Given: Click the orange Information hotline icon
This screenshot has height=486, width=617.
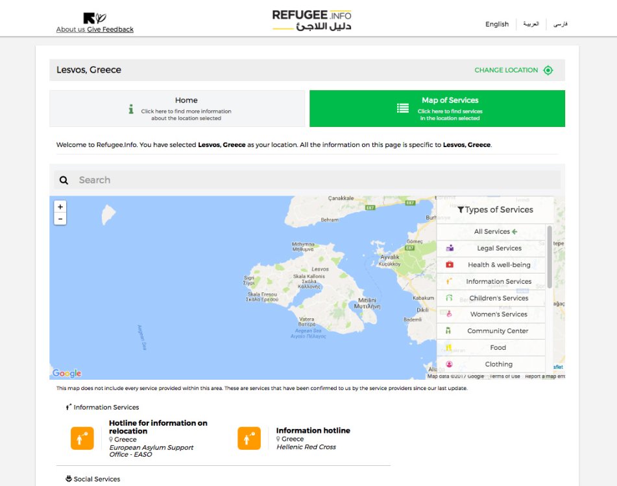Looking at the screenshot, I should pos(249,438).
